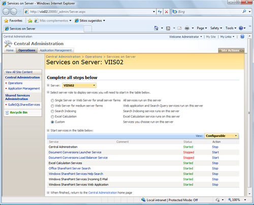Click the page icon in address bar
The height and width of the screenshot is (205, 254).
pyautogui.click(x=26, y=12)
